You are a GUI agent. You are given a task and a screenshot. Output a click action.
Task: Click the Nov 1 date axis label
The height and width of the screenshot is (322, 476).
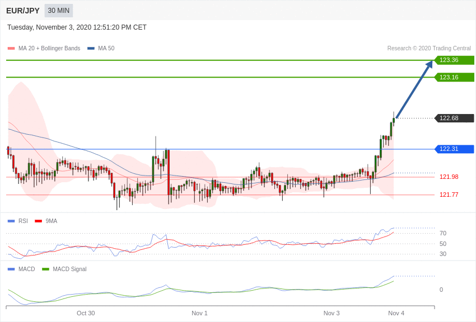tap(199, 313)
